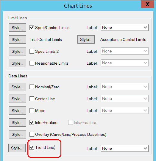Open Style settings for Trend Line

coord(17,148)
